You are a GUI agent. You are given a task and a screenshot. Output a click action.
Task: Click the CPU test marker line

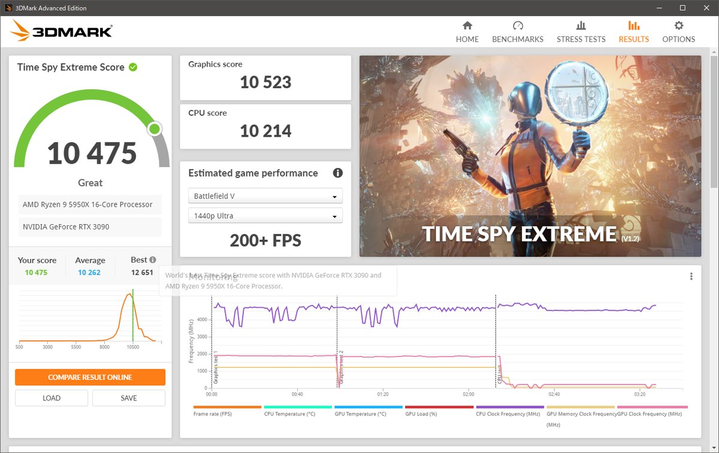[496, 342]
